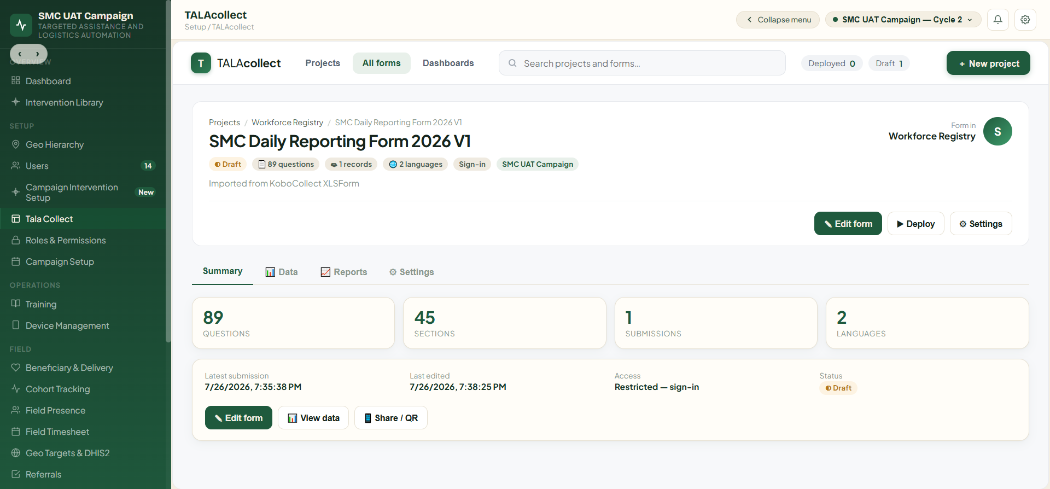Click the Share / QR button

coord(391,418)
